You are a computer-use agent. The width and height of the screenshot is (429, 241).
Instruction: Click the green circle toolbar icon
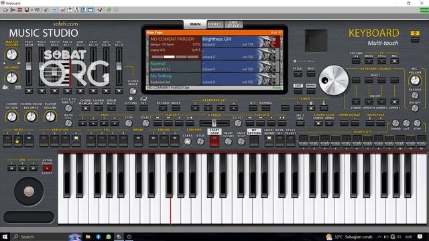pos(109,10)
